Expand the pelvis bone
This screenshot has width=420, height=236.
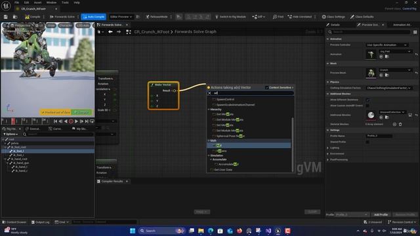[5, 143]
